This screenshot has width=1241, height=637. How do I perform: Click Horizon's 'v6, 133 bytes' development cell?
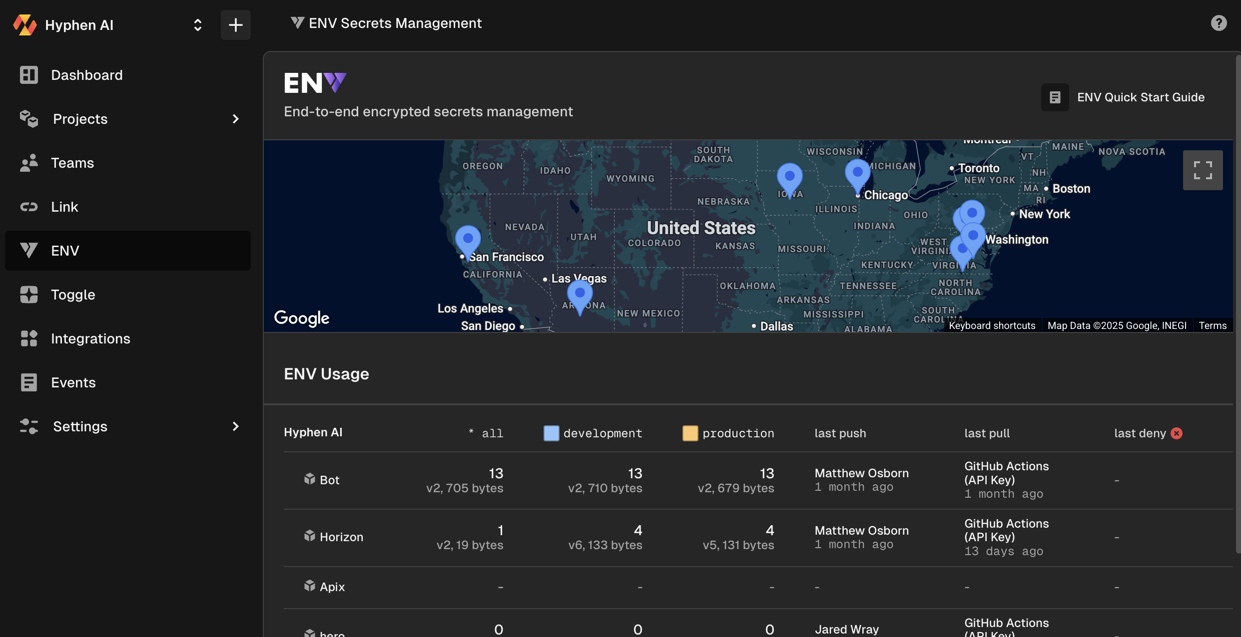(x=605, y=545)
